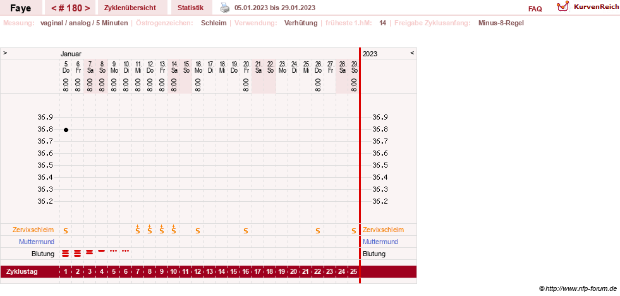Image resolution: width=620 pixels, height=296 pixels.
Task: Click the date header 21. Sa
Action: 258,67
